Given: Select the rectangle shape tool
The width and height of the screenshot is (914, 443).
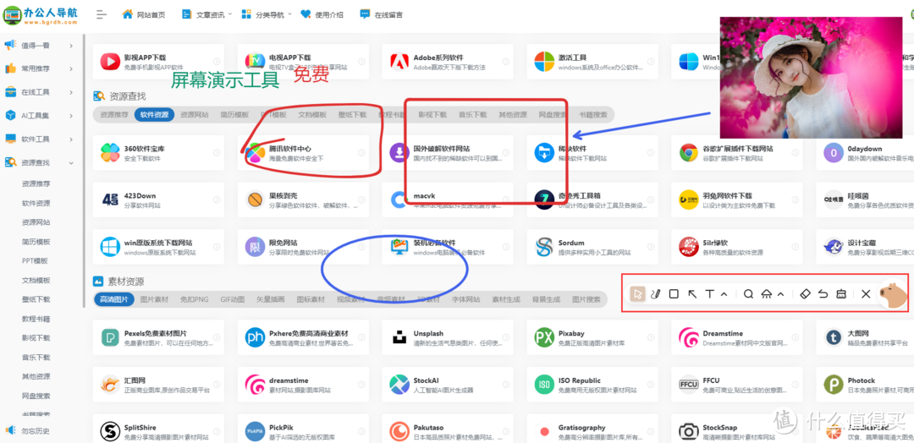Looking at the screenshot, I should pos(674,294).
